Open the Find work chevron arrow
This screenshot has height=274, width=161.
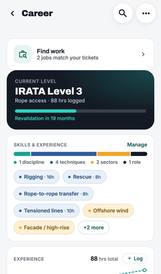tap(143, 54)
